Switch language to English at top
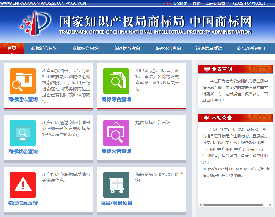Image resolution: width=275 pixels, height=217 pixels. (181, 3)
